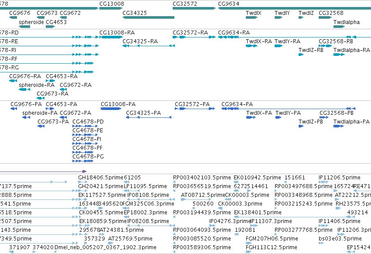Viewport: 371px width, 254px height.
Task: Click the CG9676-PA protein label
Action: pos(26,104)
